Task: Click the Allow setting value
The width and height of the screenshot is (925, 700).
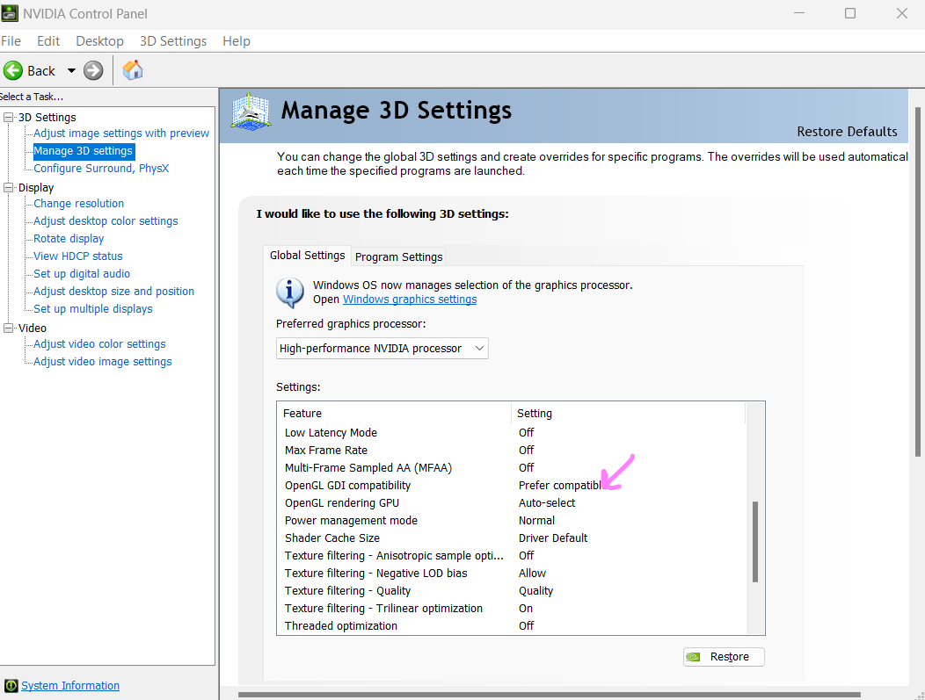Action: tap(532, 574)
